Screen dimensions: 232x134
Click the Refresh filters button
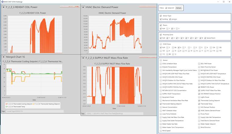[x=179, y=8]
